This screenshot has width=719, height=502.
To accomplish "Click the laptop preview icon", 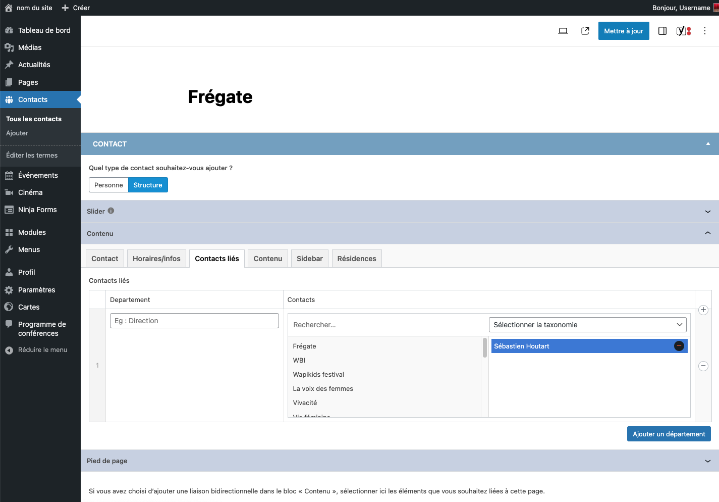I will 563,31.
